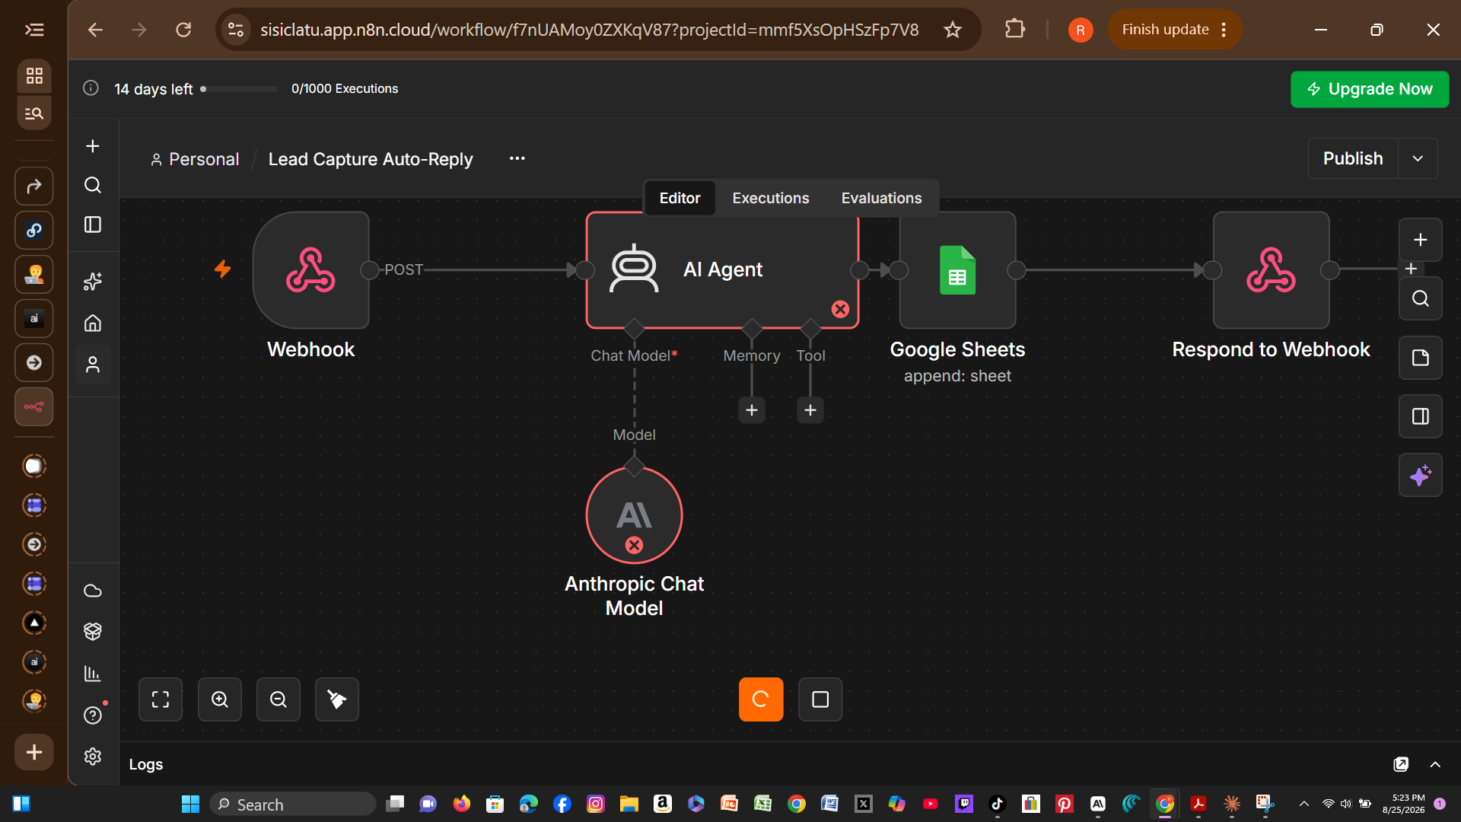Pop out the Logs panel
This screenshot has height=822, width=1461.
[x=1401, y=764]
